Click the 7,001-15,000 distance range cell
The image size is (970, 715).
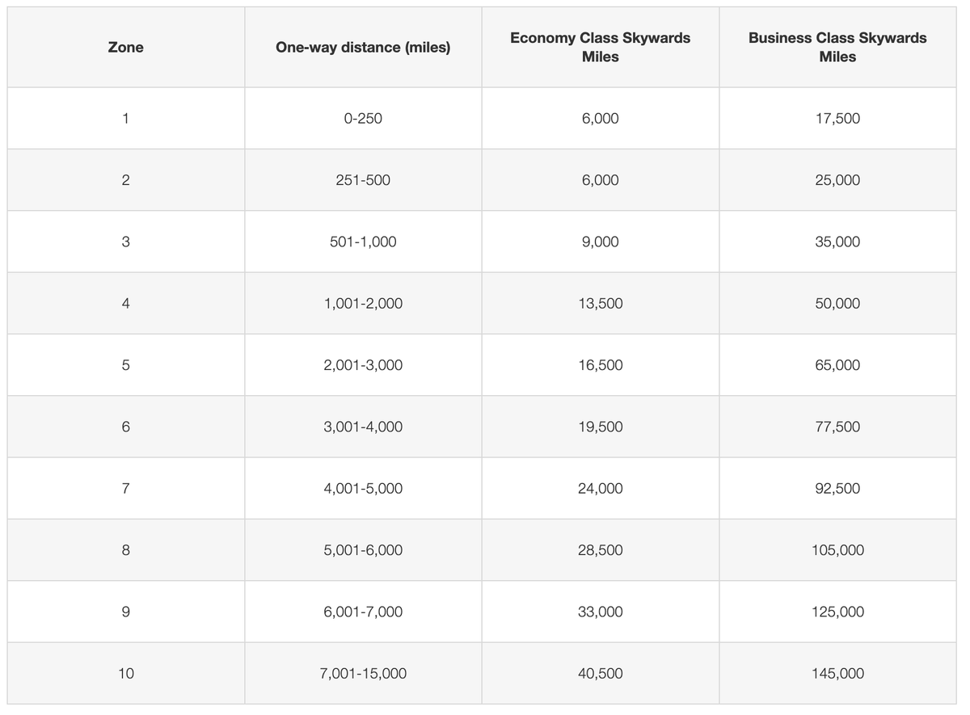(x=363, y=674)
